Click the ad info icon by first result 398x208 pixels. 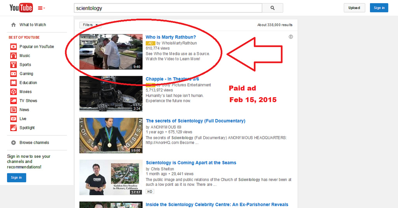click(291, 37)
